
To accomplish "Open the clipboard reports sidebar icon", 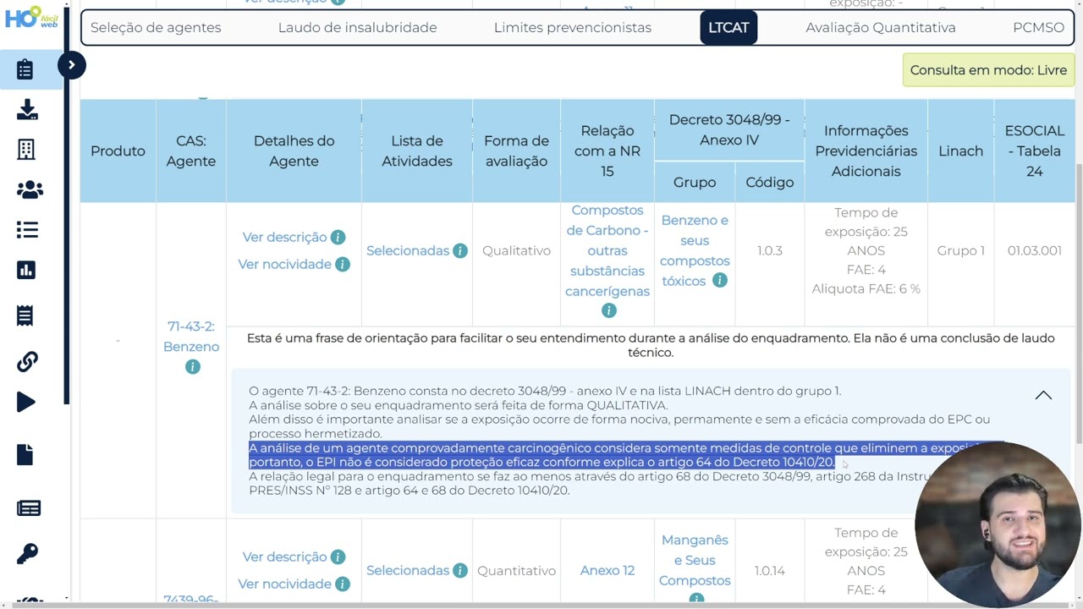I will click(25, 69).
